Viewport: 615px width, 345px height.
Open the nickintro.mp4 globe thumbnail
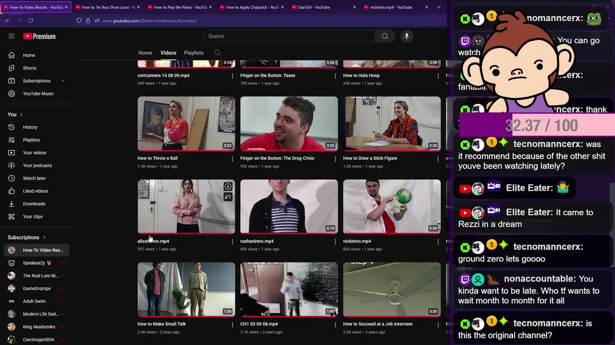[392, 207]
